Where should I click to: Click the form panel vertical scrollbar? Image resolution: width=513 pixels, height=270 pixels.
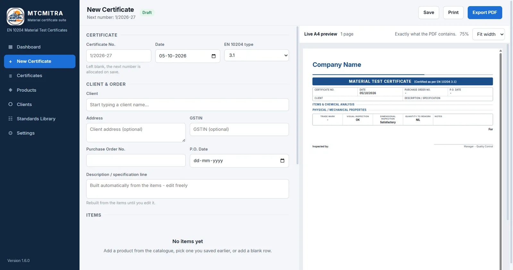click(298, 95)
